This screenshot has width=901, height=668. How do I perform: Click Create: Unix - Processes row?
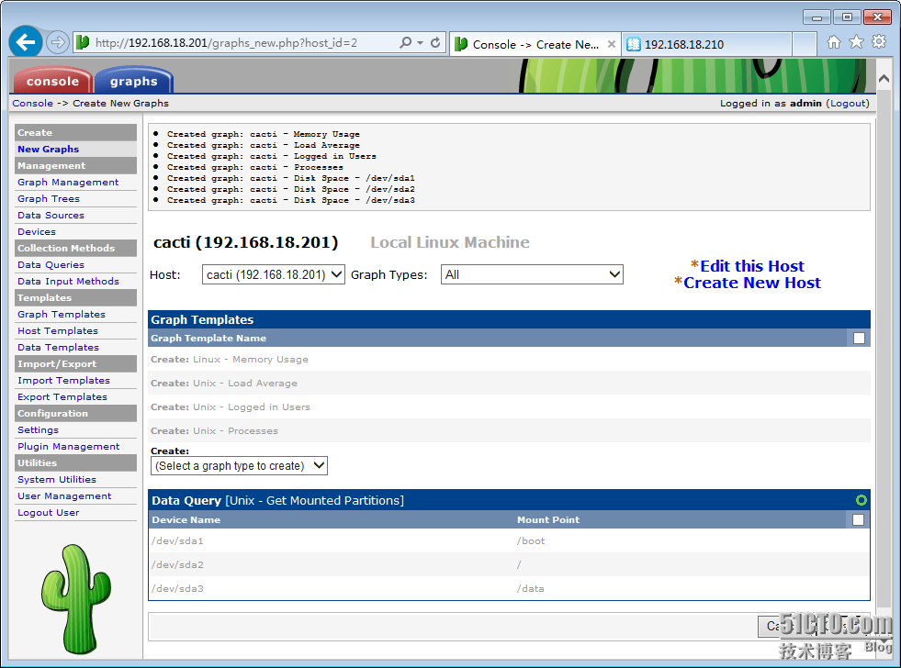(x=509, y=430)
